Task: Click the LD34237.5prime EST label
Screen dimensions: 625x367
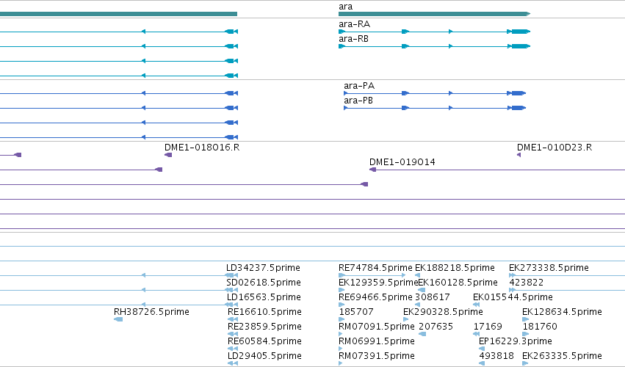Action: (263, 268)
